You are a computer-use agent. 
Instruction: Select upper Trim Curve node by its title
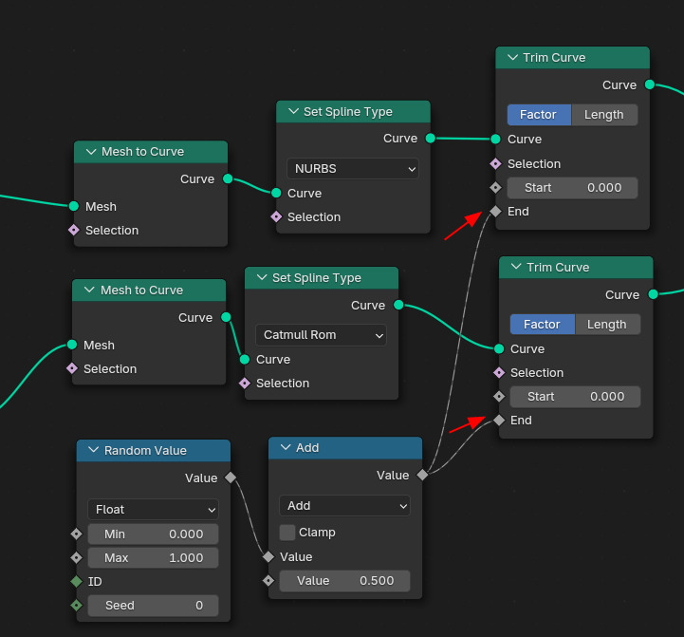point(554,58)
